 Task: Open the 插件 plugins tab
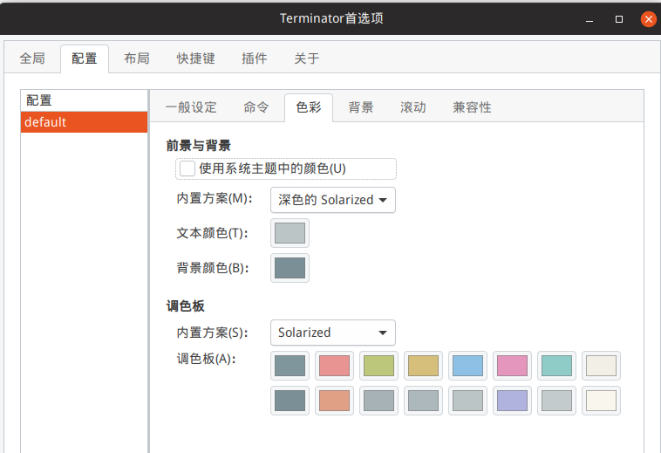pos(255,58)
